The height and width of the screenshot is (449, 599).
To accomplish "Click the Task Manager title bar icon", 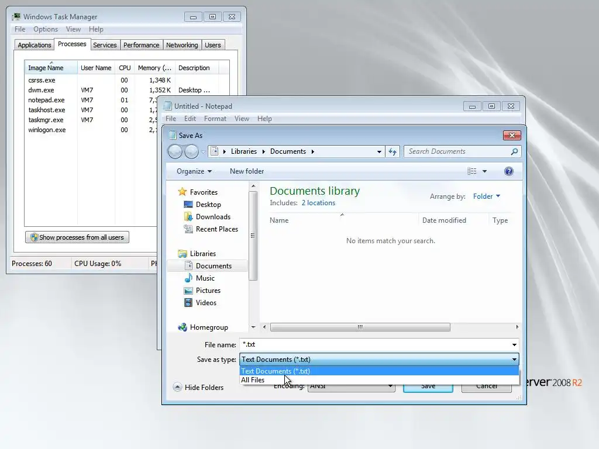I will click(x=16, y=17).
